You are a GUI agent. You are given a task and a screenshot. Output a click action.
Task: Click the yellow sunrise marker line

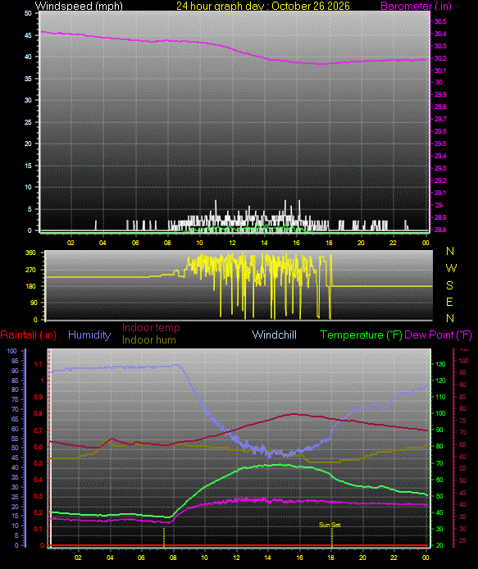click(164, 537)
